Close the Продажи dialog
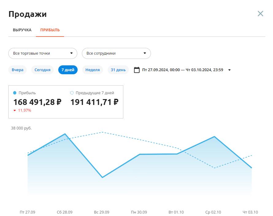 click(x=260, y=13)
